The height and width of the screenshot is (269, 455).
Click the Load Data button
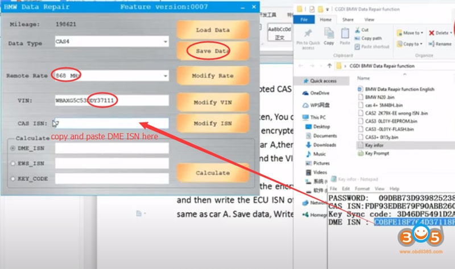[x=213, y=30]
